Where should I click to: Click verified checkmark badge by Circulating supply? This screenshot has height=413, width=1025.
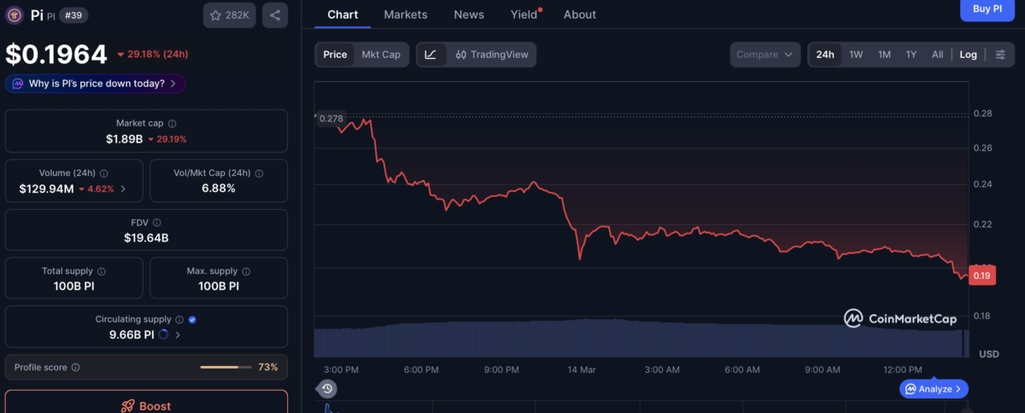pyautogui.click(x=192, y=320)
